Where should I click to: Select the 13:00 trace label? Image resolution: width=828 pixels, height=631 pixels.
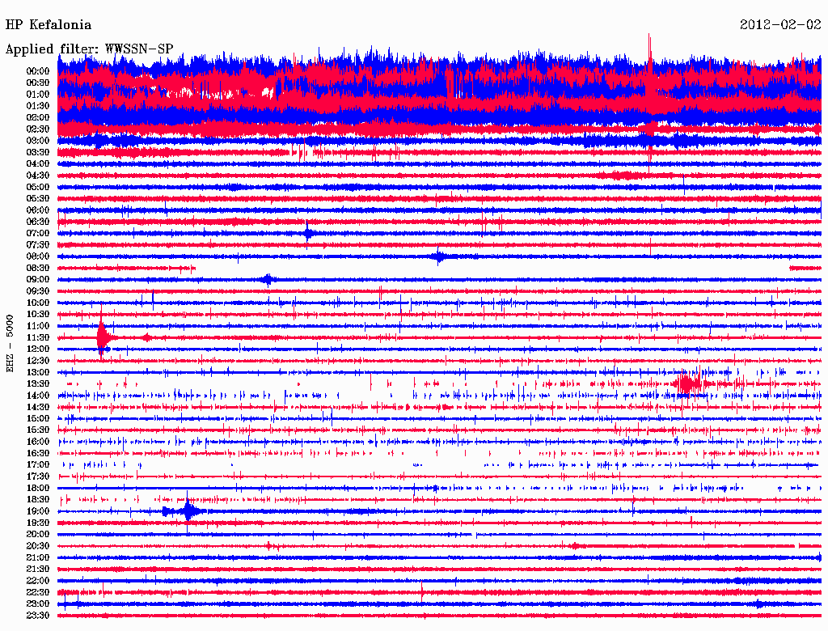[37, 372]
